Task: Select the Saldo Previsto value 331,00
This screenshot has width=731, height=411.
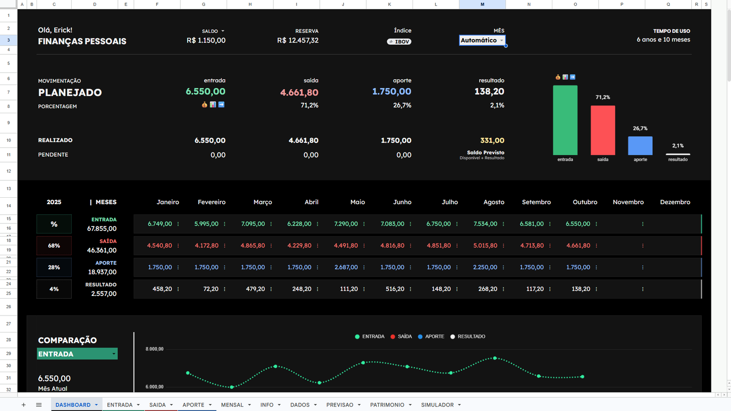Action: pyautogui.click(x=492, y=141)
